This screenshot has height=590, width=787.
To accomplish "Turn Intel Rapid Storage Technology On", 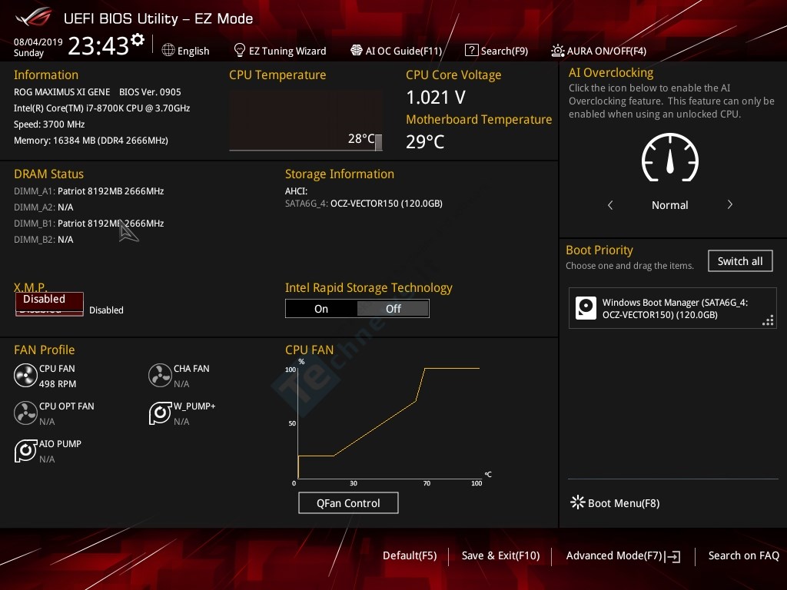I will click(x=321, y=309).
